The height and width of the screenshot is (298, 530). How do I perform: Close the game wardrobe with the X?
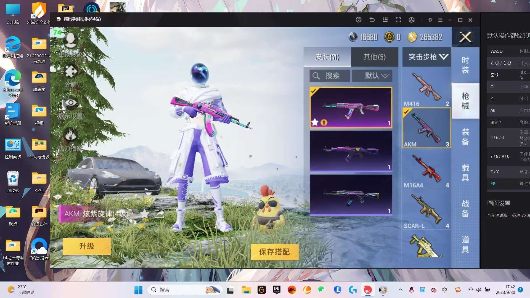click(x=465, y=37)
